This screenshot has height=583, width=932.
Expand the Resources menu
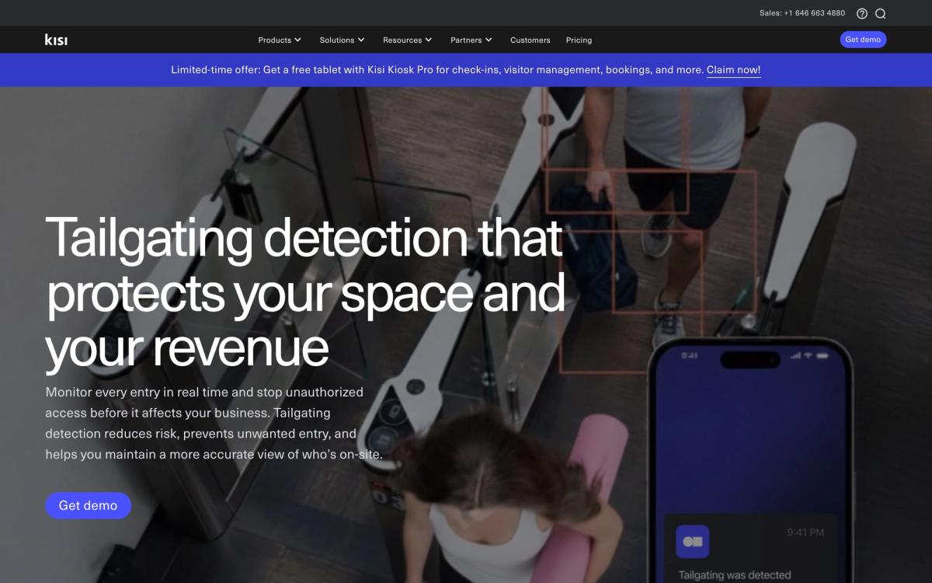coord(408,40)
